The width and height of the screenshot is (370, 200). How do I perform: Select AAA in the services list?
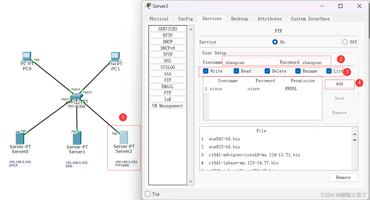(168, 74)
